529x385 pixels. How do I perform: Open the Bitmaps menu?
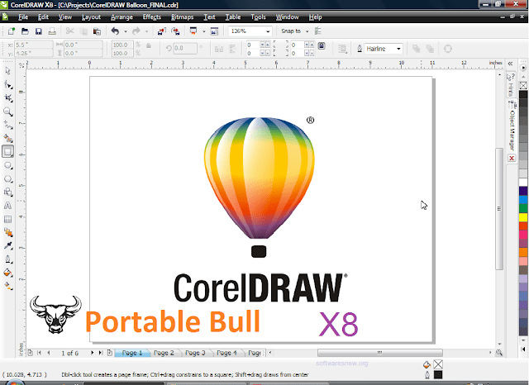(182, 17)
